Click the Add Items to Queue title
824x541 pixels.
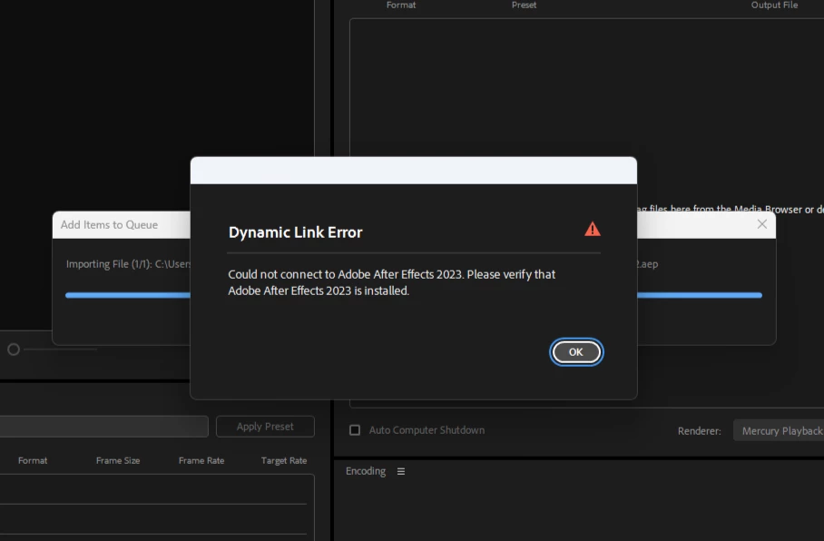(109, 224)
